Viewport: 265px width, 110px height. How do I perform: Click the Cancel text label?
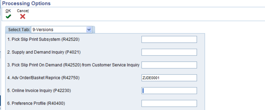[x=23, y=11]
